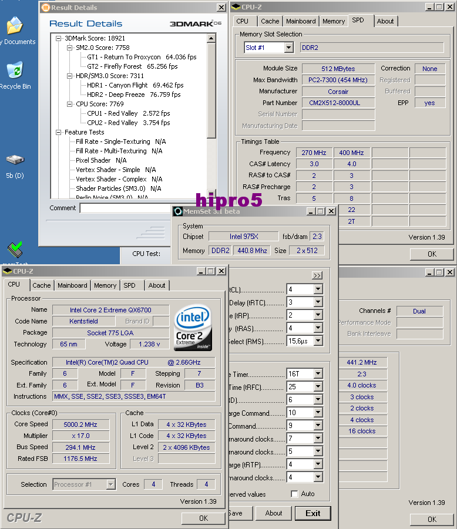Collapse the CPU Score tree node
Image resolution: width=457 pixels, height=529 pixels.
pos(69,105)
